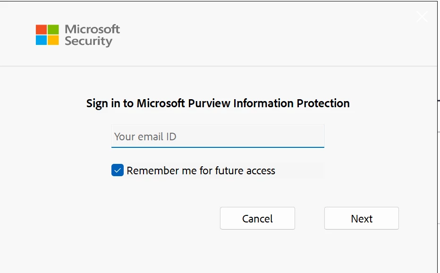Click the "Sign in to" heading words
This screenshot has width=440, height=273.
[x=110, y=103]
